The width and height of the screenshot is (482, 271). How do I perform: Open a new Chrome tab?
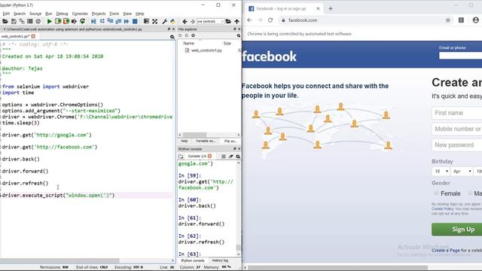(331, 8)
